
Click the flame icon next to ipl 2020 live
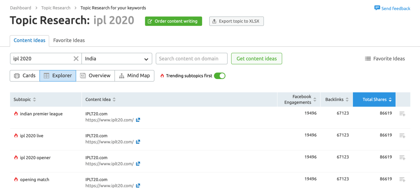pyautogui.click(x=16, y=136)
